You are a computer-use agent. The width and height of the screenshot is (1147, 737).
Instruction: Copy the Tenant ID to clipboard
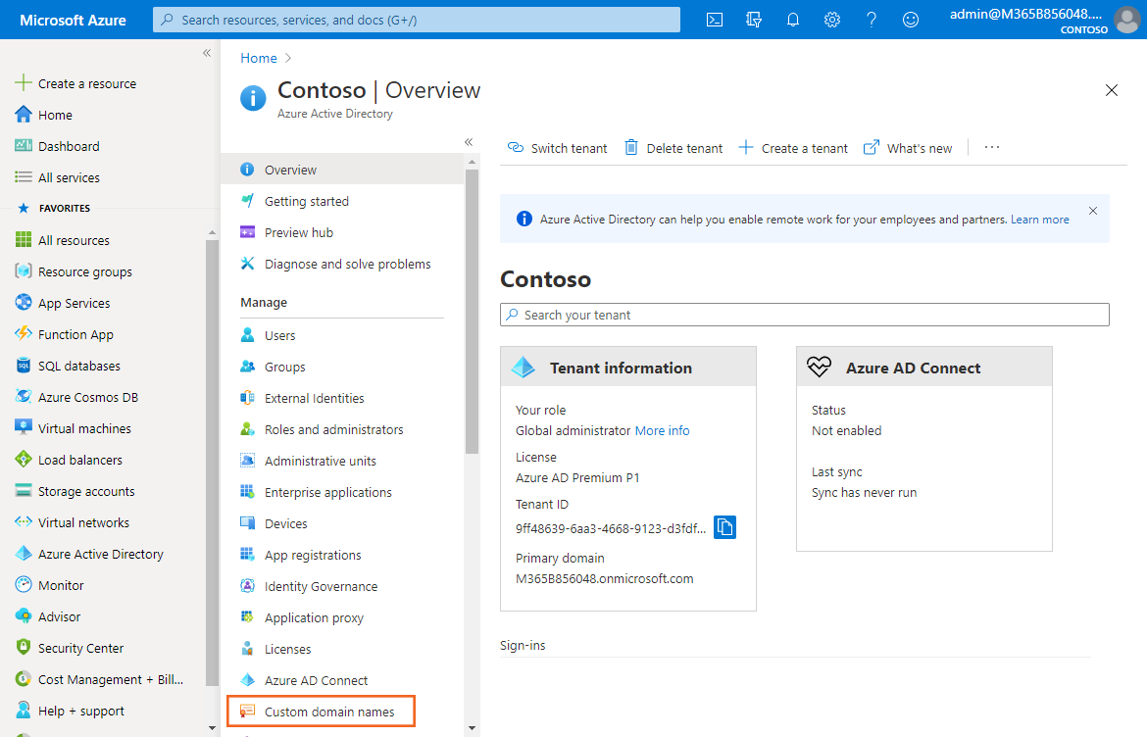pos(724,527)
